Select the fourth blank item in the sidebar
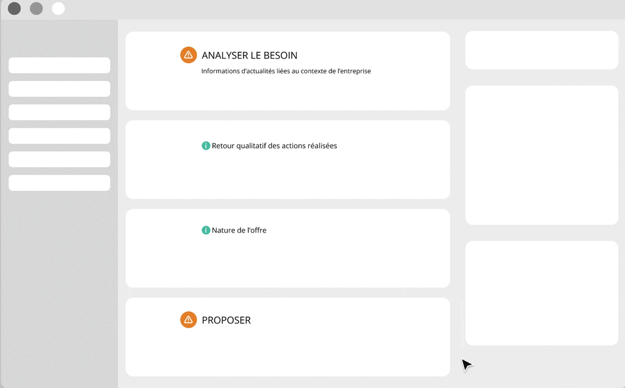Viewport: 625px width, 388px height. pos(59,136)
